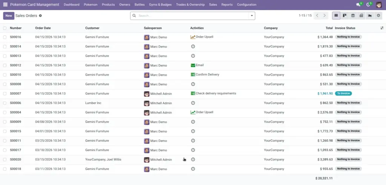Click the To Invoice status badge
386x185 pixels.
pyautogui.click(x=343, y=94)
